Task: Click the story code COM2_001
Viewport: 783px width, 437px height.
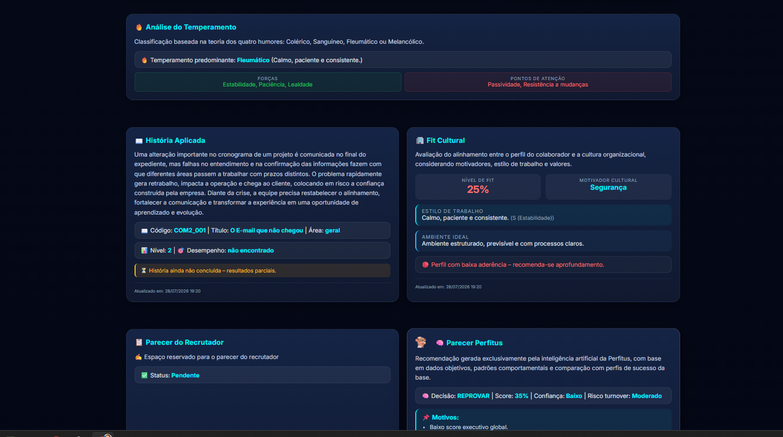Action: pos(190,231)
